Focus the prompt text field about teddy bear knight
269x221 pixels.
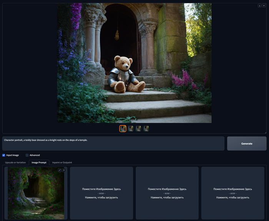tap(113, 143)
